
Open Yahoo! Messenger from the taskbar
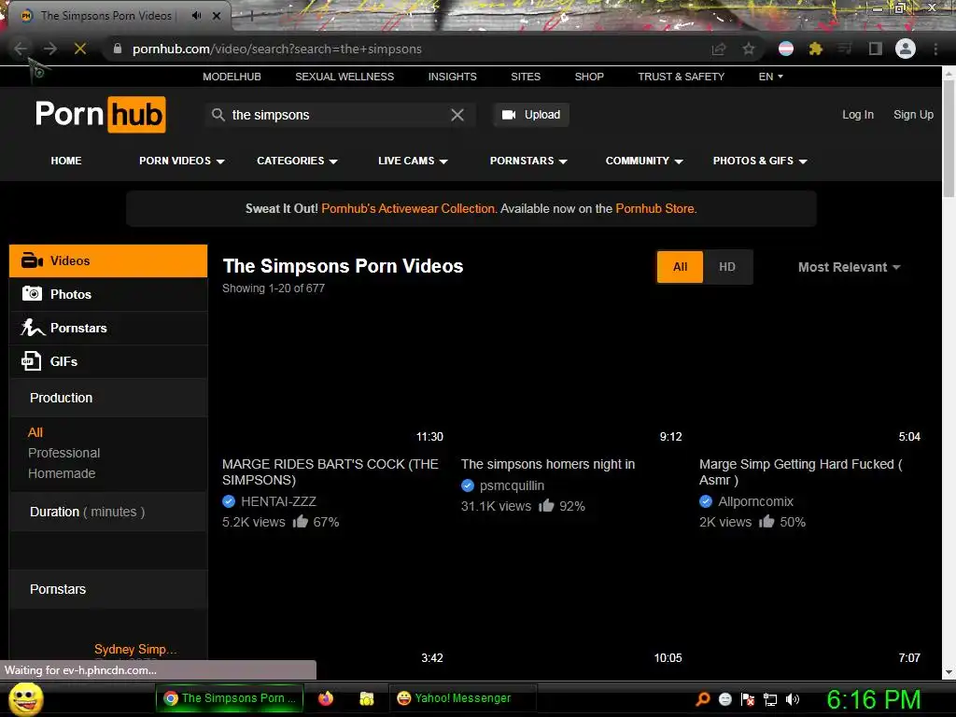(462, 698)
